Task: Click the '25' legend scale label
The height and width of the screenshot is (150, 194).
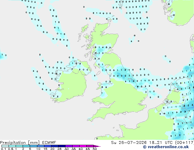Action: pyautogui.click(x=59, y=149)
